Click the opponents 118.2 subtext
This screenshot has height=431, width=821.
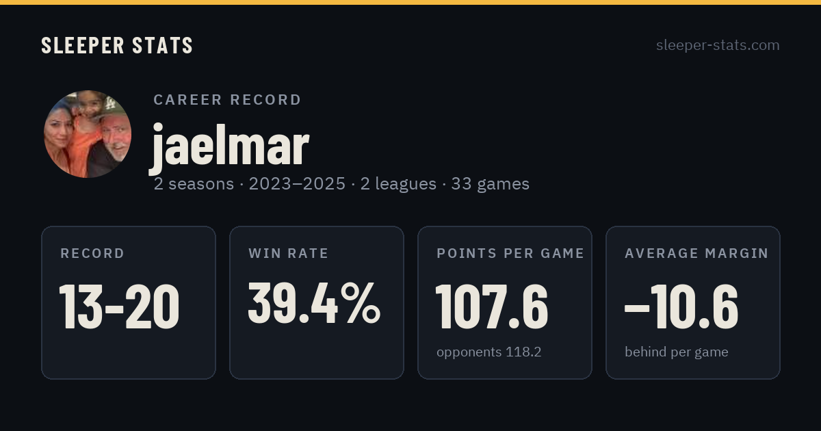[x=488, y=352]
